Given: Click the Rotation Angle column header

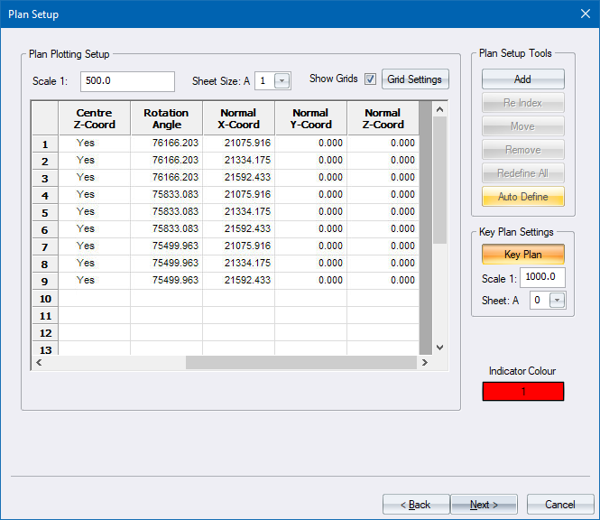Looking at the screenshot, I should click(166, 119).
